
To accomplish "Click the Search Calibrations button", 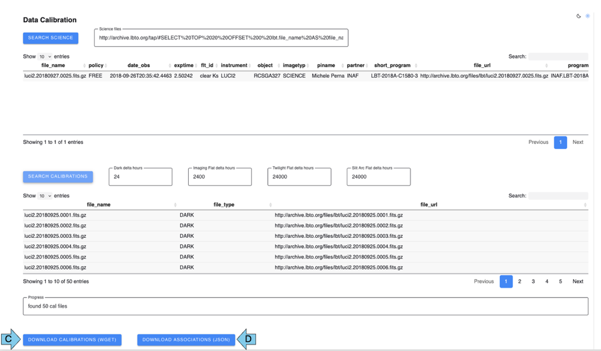I will coord(57,176).
